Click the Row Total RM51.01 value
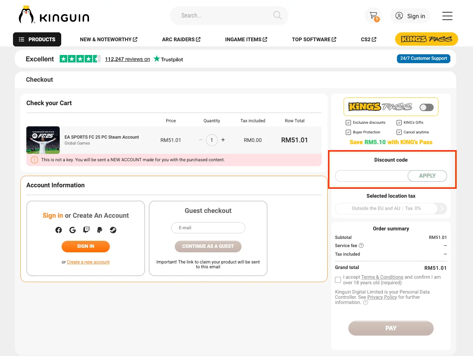 (x=295, y=140)
